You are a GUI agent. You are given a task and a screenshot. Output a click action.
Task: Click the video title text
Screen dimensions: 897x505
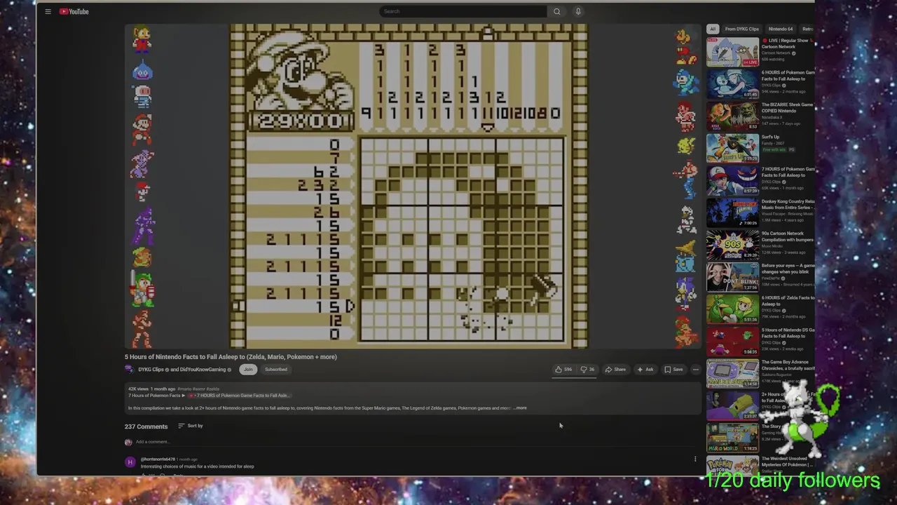coord(231,357)
